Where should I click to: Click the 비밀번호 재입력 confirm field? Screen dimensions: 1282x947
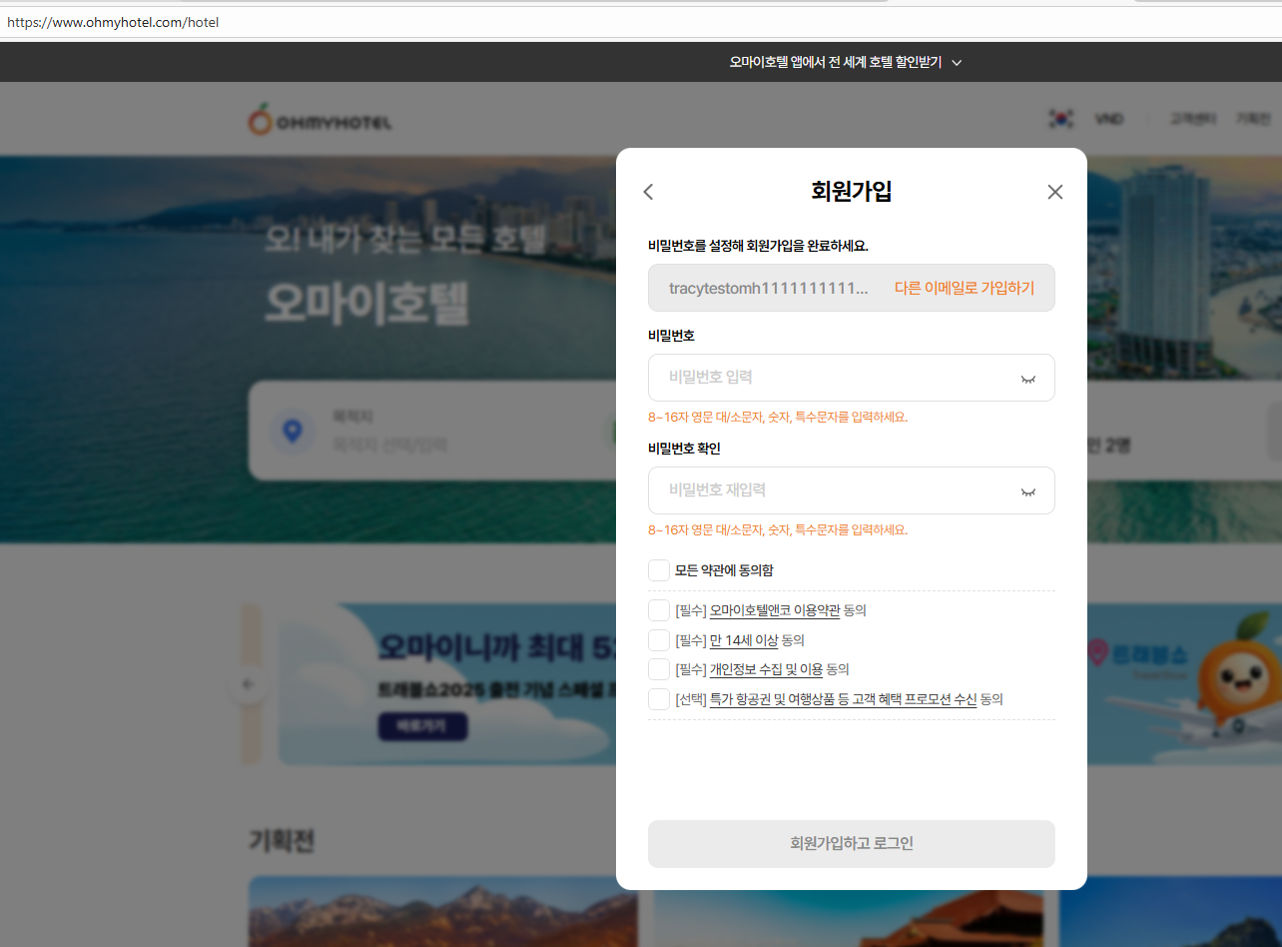point(851,490)
